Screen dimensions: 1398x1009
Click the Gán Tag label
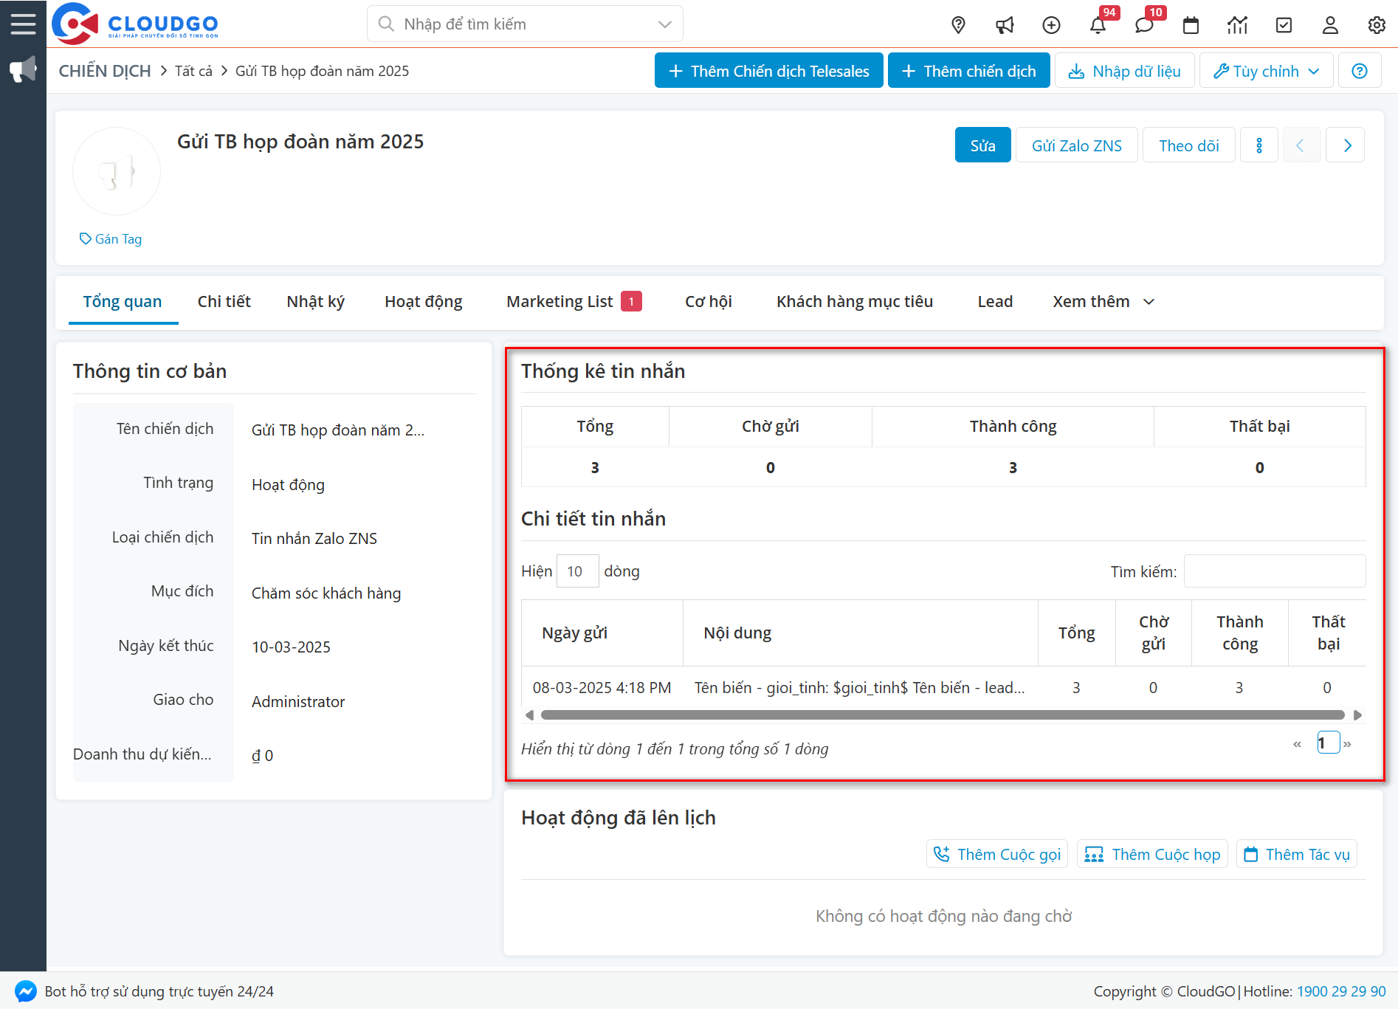click(110, 238)
